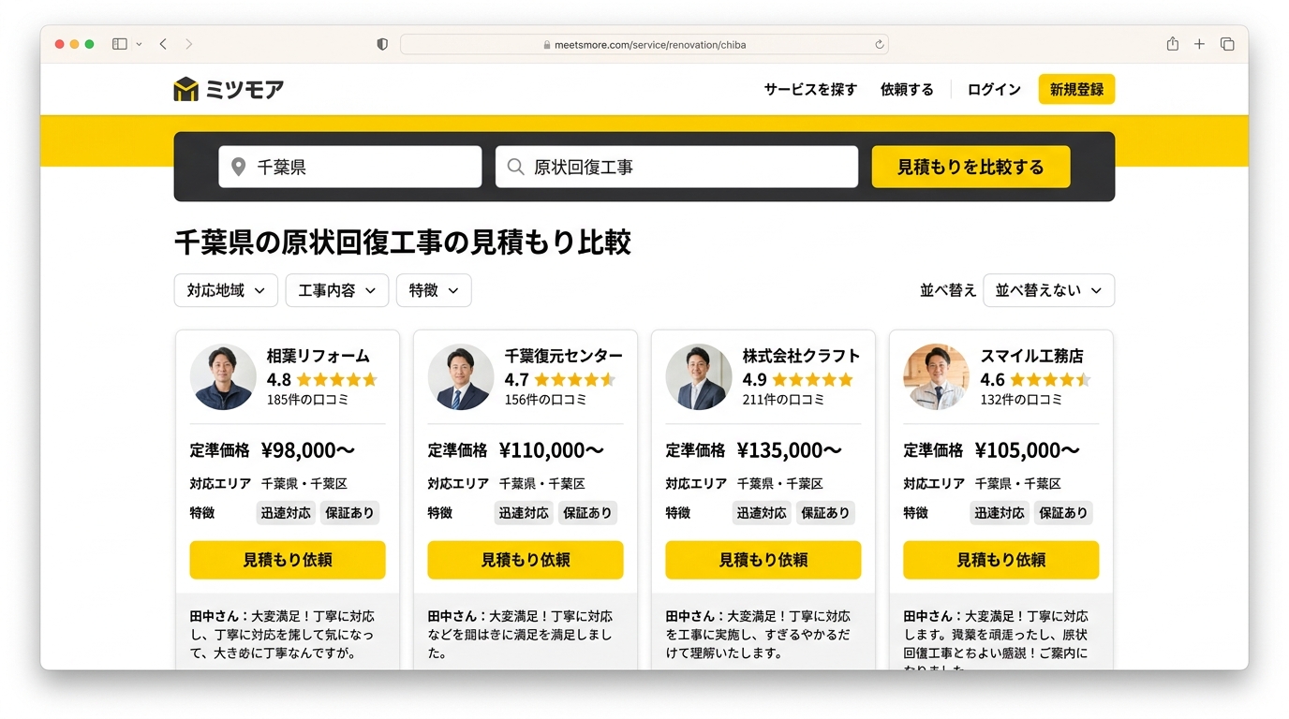
Task: Click the magnifier icon in the search field
Action: coord(515,167)
